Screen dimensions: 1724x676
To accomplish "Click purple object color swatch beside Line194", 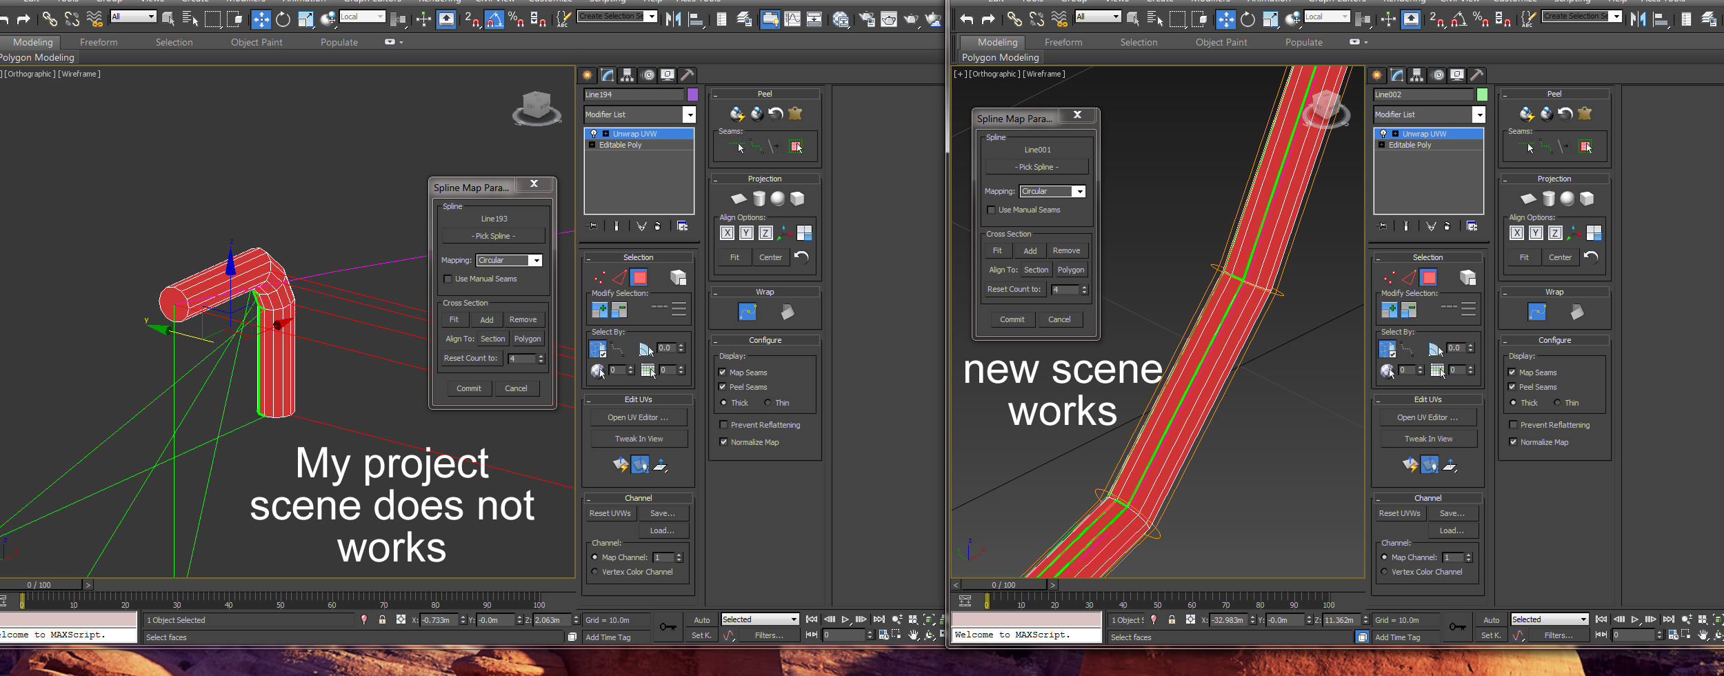I will tap(692, 95).
